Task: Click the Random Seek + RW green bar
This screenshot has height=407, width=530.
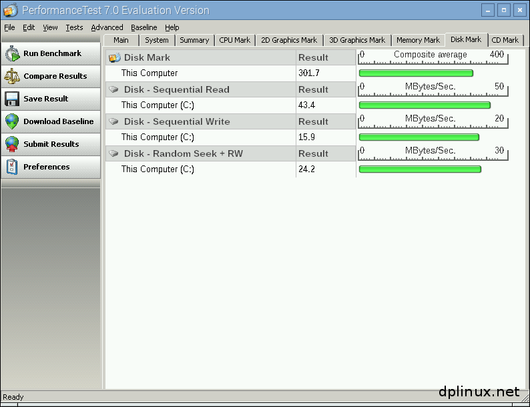Action: 420,169
